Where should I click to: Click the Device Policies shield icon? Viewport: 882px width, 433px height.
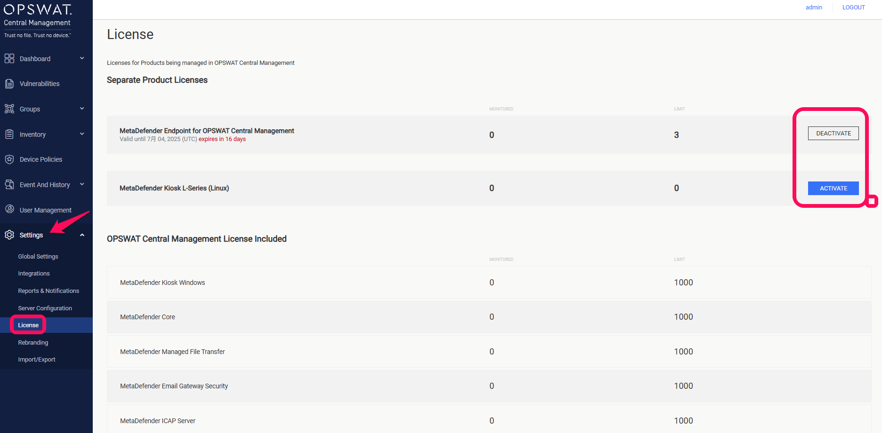pos(9,159)
